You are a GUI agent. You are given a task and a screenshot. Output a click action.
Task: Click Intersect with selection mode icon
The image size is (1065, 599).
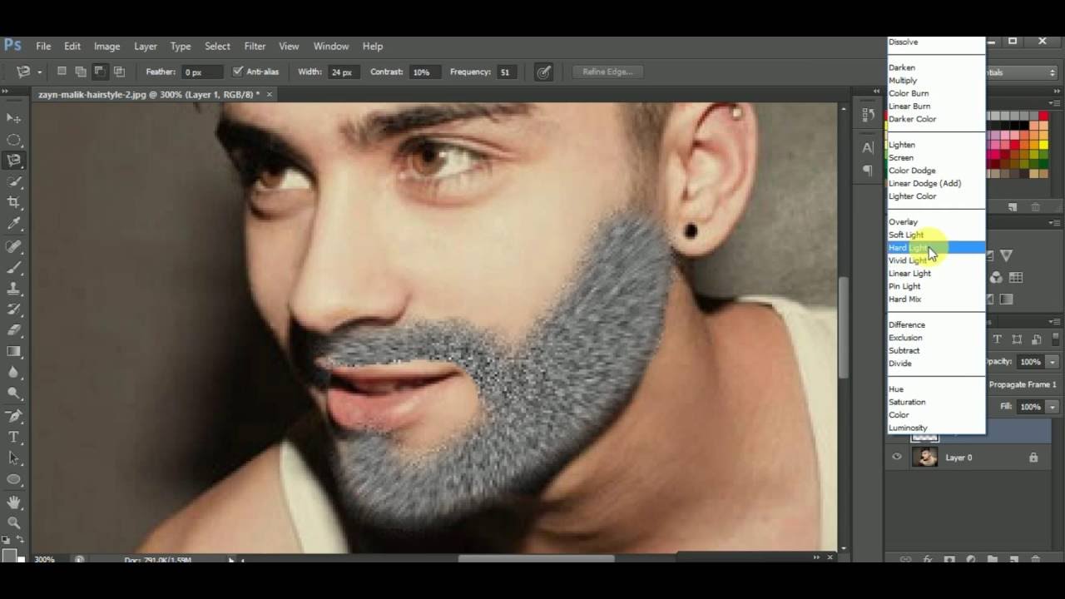coord(119,72)
